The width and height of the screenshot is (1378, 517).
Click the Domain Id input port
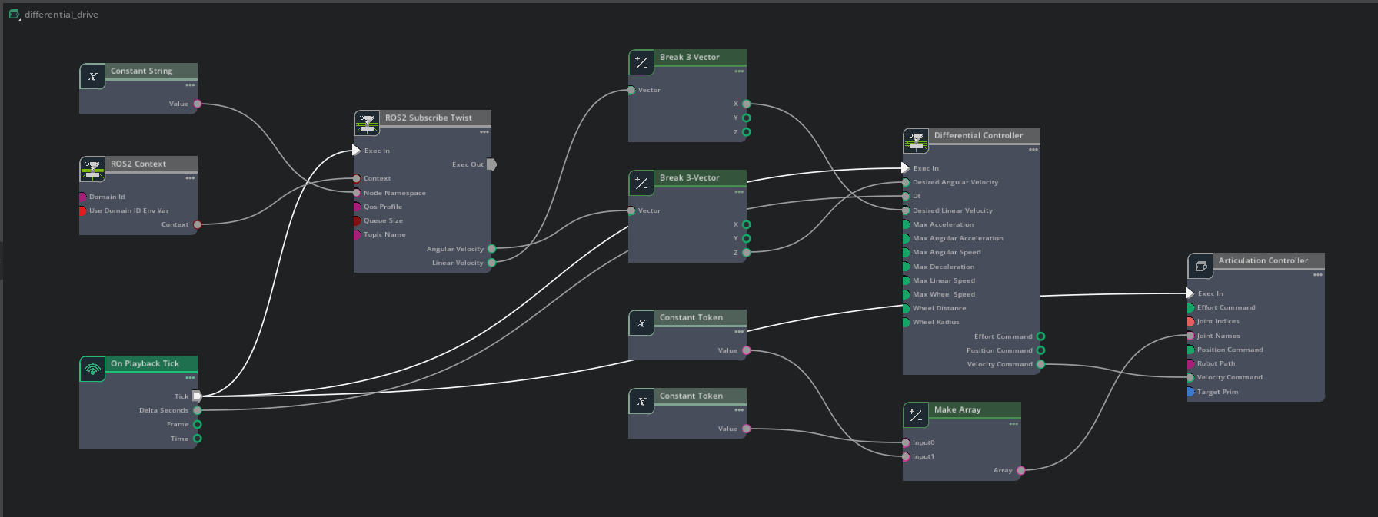coord(82,197)
